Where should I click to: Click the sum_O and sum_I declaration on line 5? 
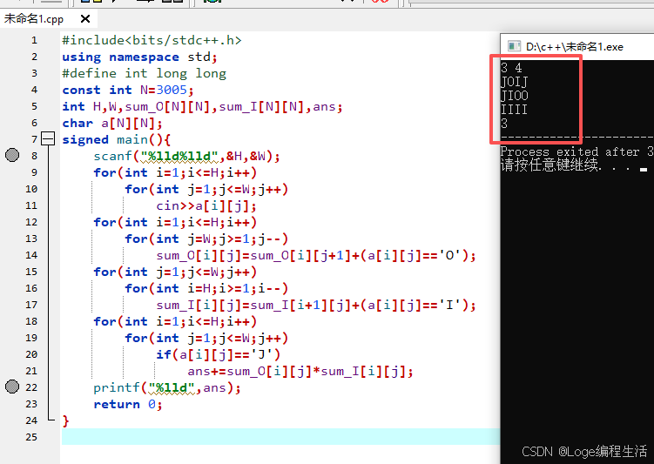click(202, 107)
